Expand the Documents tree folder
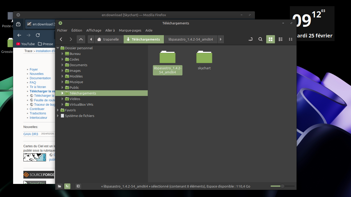Screen dimensions: 351x197 tap(62, 65)
